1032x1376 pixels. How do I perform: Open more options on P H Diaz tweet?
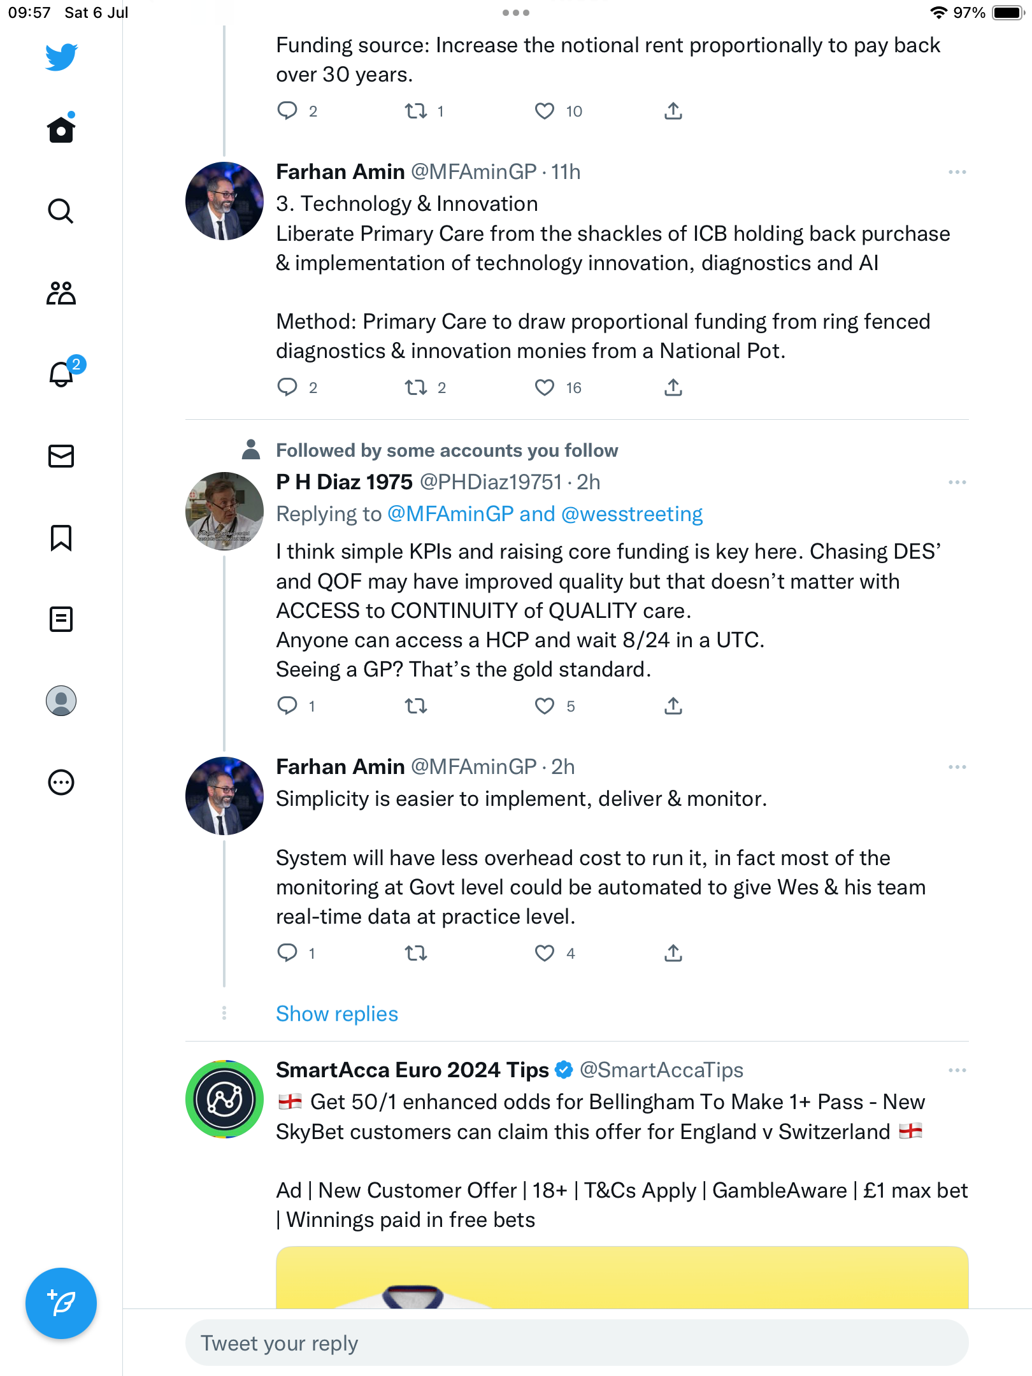(957, 482)
